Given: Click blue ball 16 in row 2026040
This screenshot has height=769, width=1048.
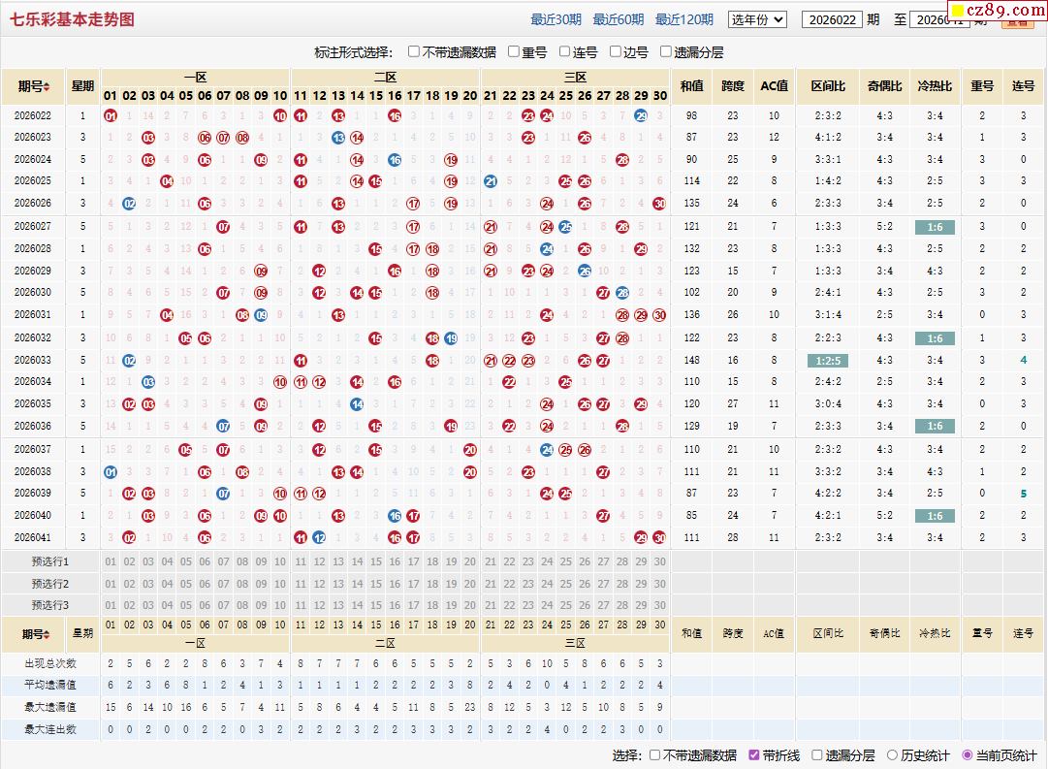Looking at the screenshot, I should [x=395, y=516].
